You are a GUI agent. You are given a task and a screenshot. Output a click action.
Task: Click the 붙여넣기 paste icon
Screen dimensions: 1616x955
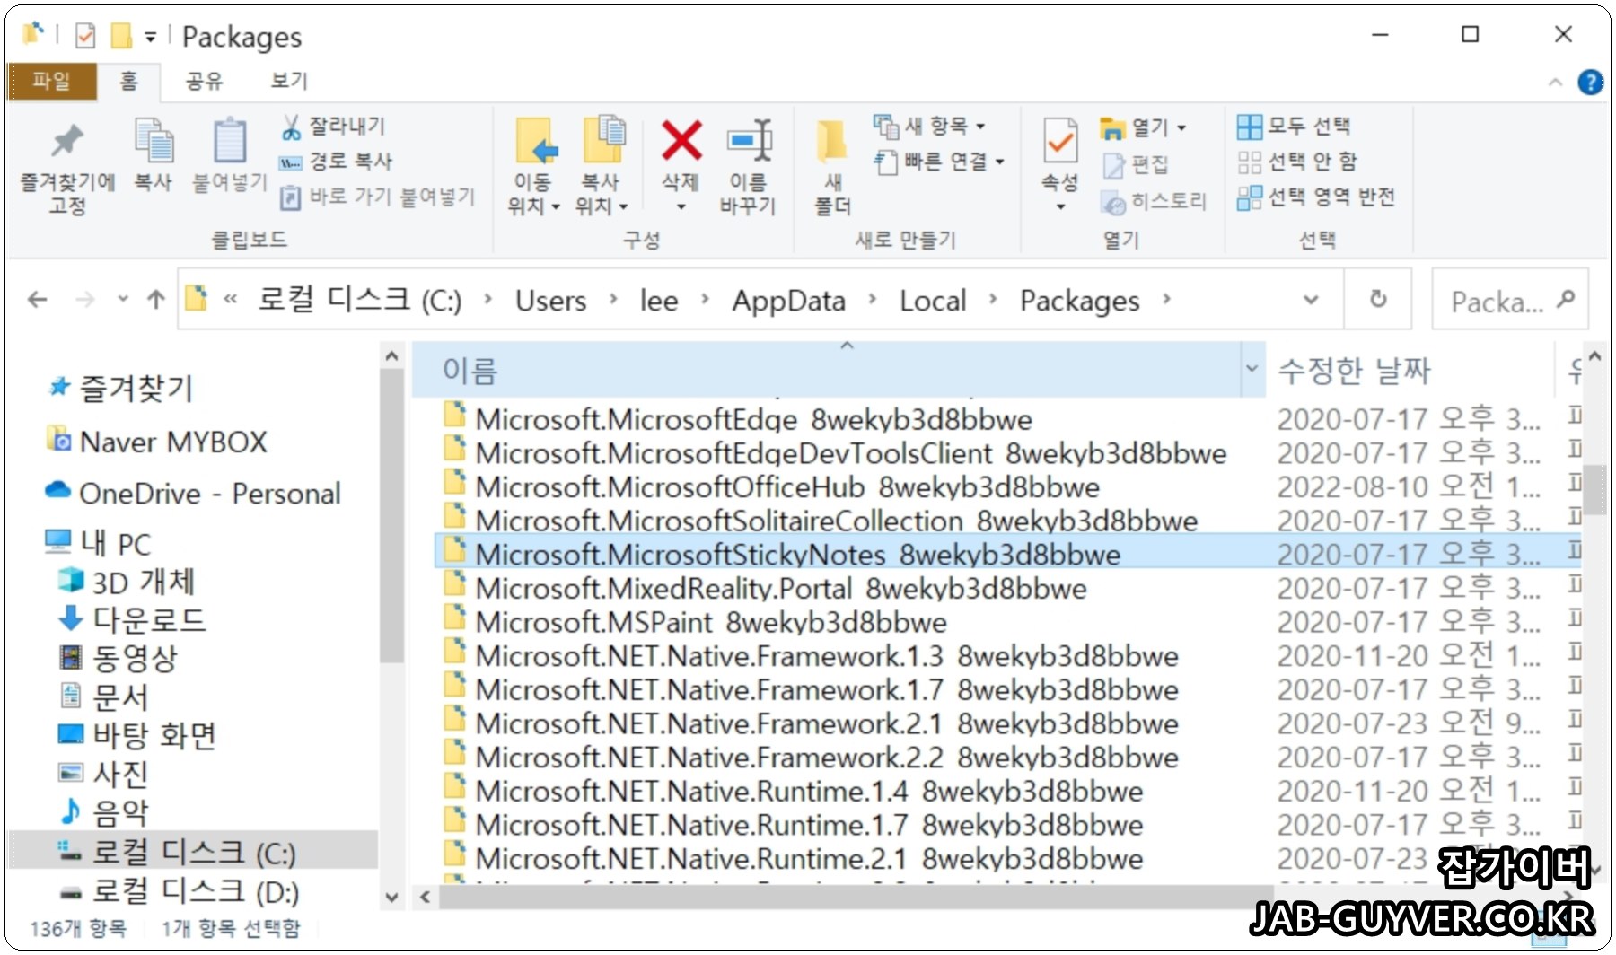230,154
